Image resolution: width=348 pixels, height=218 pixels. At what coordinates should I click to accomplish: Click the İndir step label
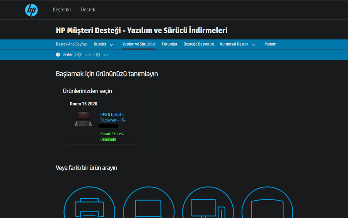[x=88, y=55]
